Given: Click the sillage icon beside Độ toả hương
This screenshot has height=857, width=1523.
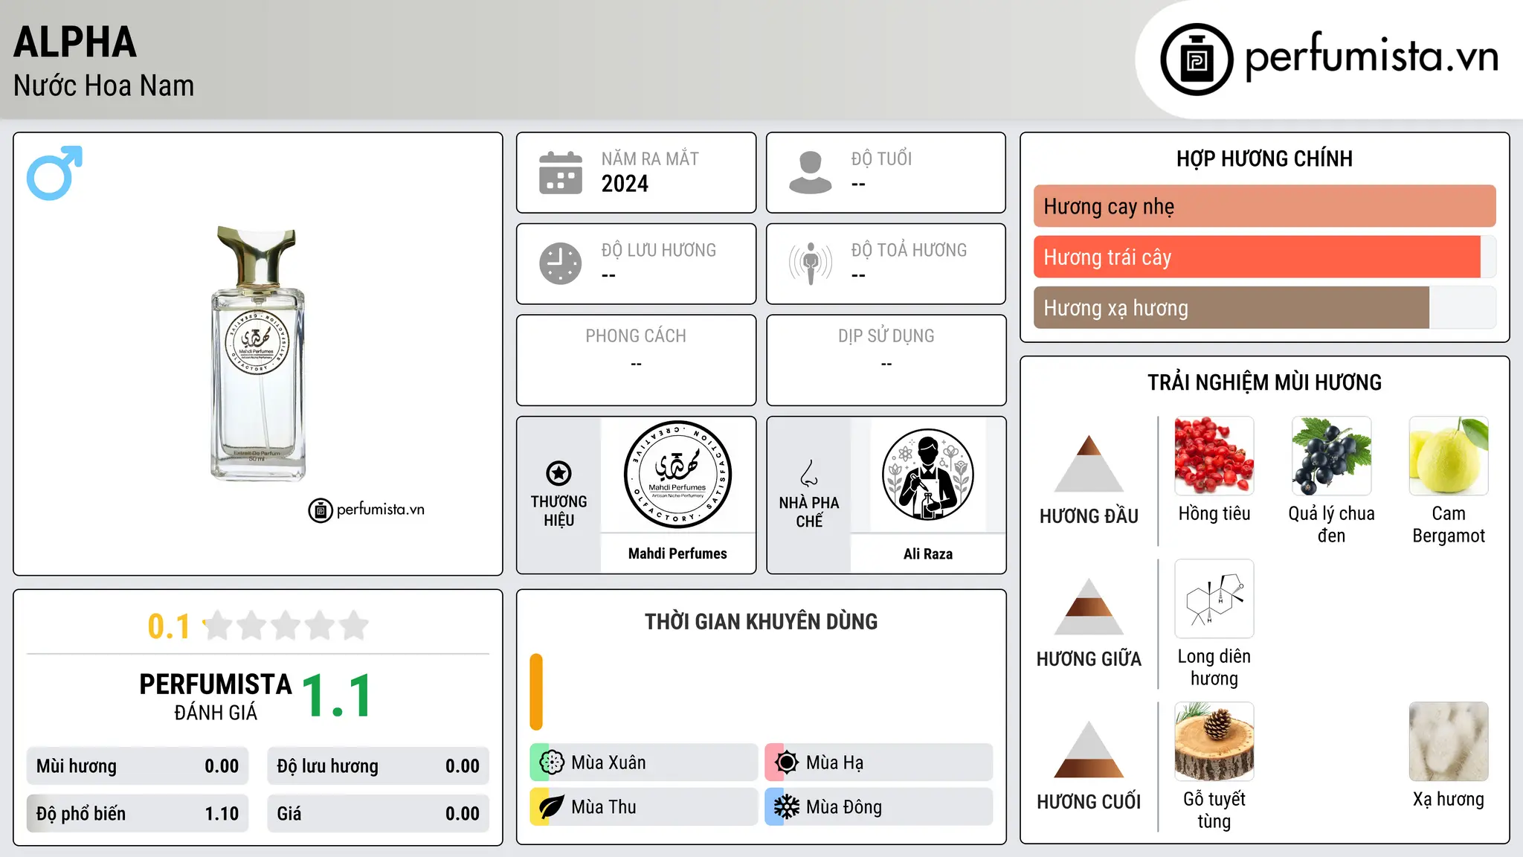Looking at the screenshot, I should (811, 263).
